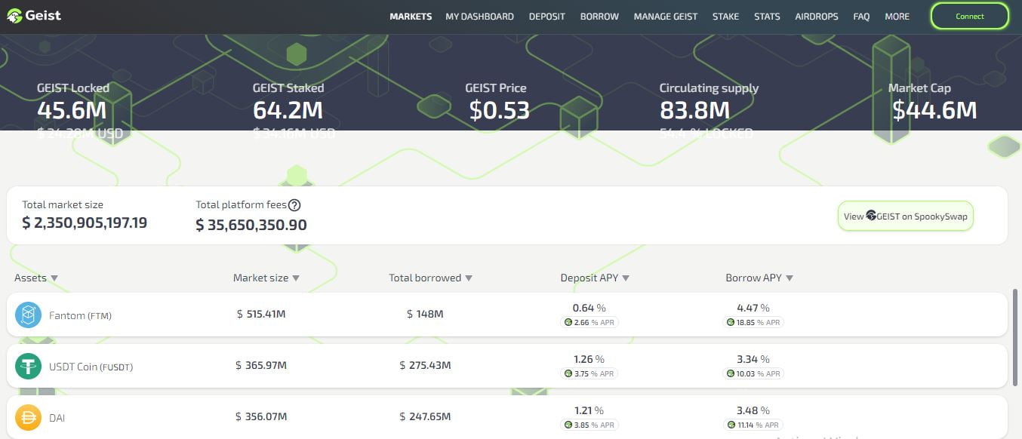This screenshot has height=439, width=1022.
Task: Click GEIST reward icon in Fantom borrow APR
Action: (x=731, y=322)
